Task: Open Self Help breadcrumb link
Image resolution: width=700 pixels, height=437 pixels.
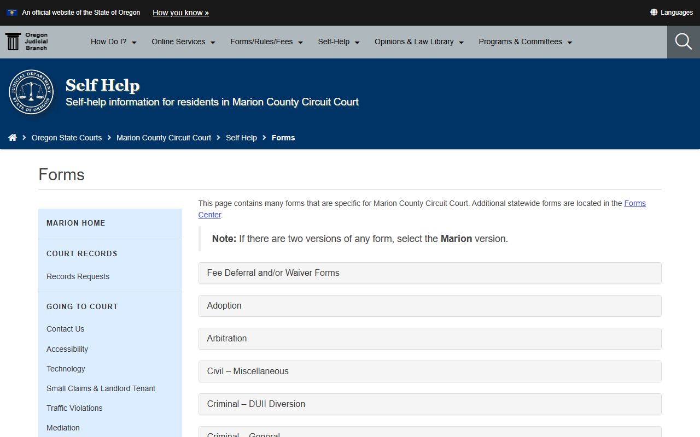Action: (x=241, y=138)
